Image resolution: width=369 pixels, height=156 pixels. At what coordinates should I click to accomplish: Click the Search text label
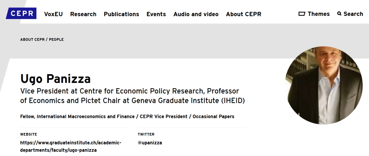click(x=353, y=14)
